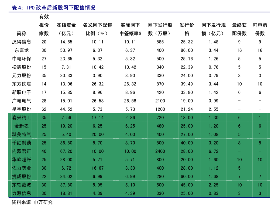
Task: Click the 0.83 value in 力源信息 row
Action: point(213,193)
